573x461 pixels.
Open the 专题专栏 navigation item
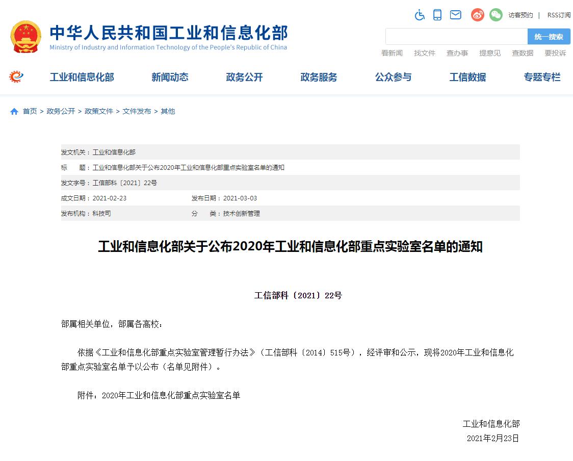point(542,77)
